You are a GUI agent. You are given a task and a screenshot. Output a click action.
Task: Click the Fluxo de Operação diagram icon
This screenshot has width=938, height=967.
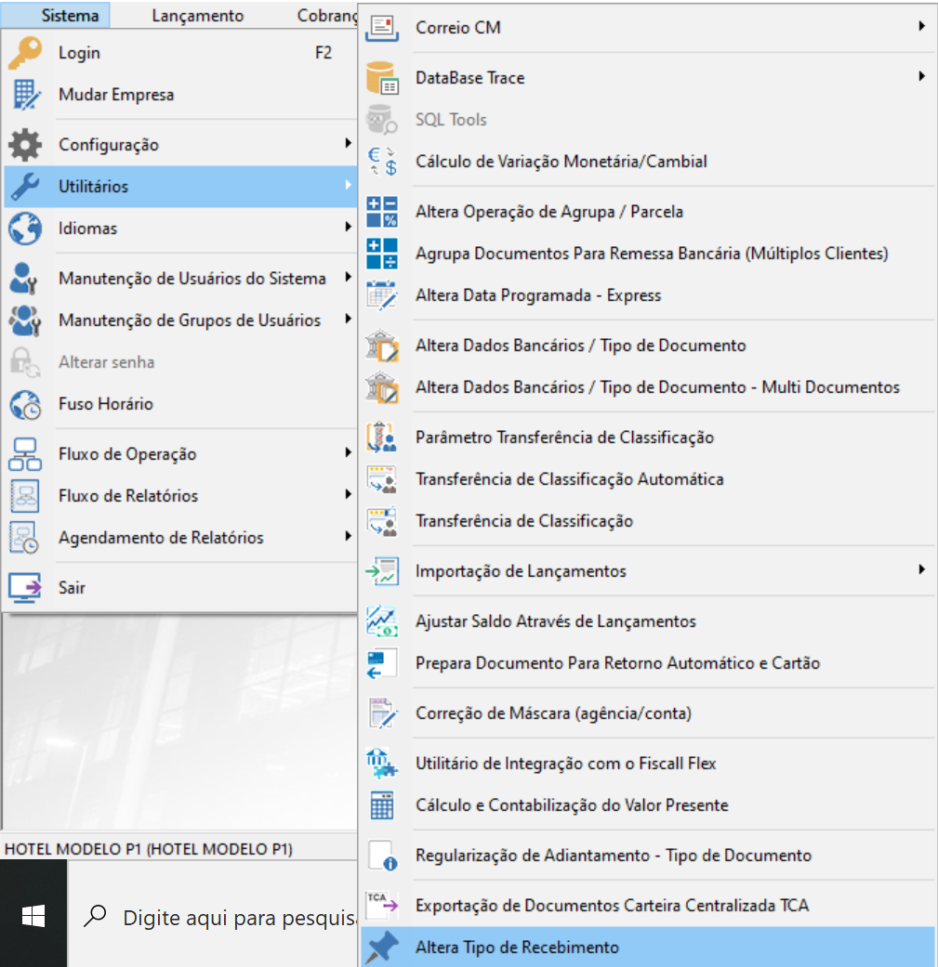click(25, 454)
